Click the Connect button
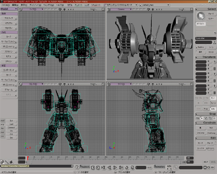217x174 pixels. point(11,128)
